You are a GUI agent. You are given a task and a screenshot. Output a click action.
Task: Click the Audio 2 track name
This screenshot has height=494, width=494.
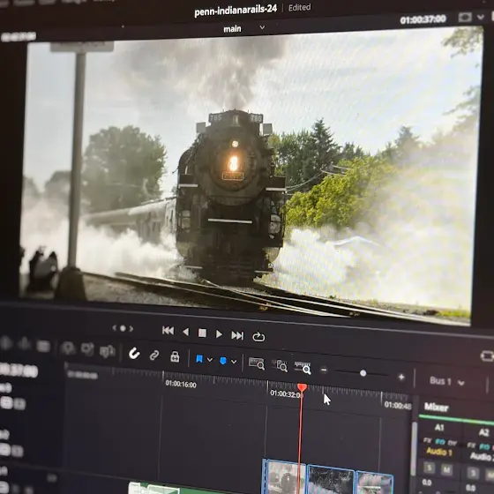[482, 456]
